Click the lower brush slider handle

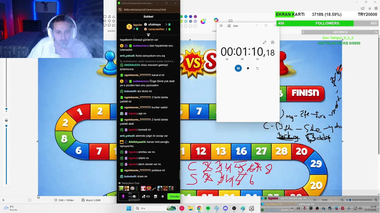[x=6, y=126]
